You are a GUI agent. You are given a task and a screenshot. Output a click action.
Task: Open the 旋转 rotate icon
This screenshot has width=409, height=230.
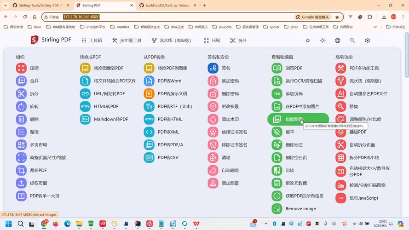coord(21,106)
